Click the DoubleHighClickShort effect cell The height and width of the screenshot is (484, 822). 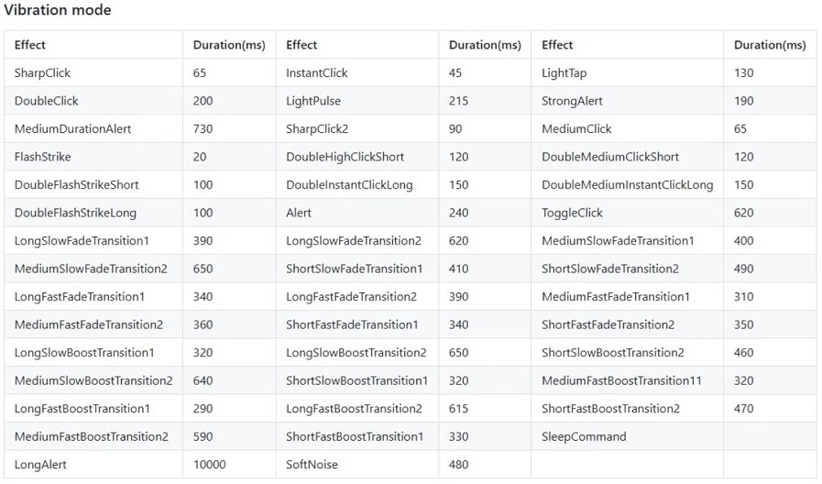[345, 157]
